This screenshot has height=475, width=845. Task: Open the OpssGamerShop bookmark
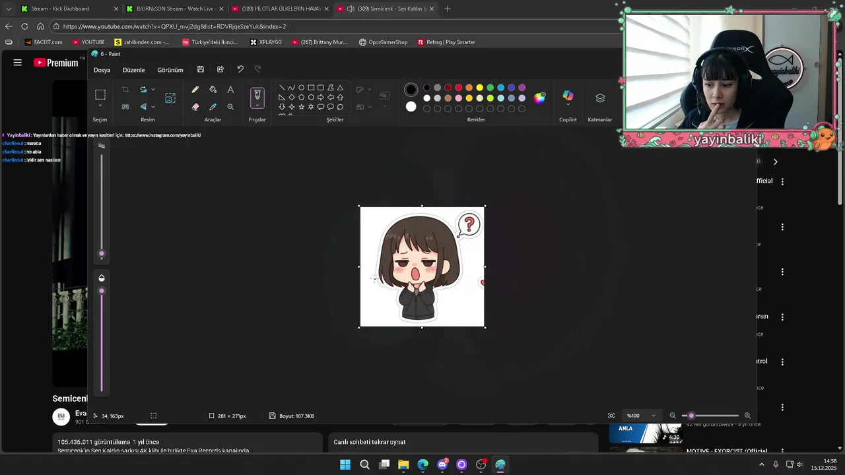tap(383, 42)
